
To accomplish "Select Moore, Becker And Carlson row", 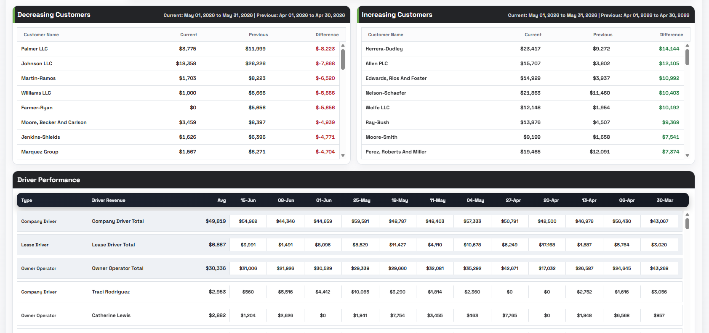I will point(179,122).
